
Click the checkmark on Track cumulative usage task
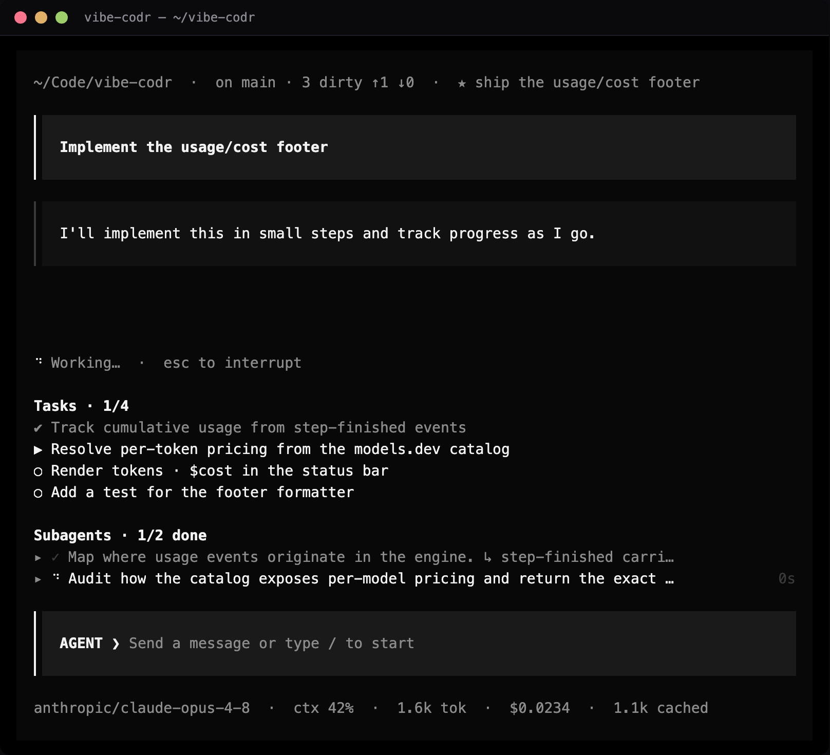point(38,428)
